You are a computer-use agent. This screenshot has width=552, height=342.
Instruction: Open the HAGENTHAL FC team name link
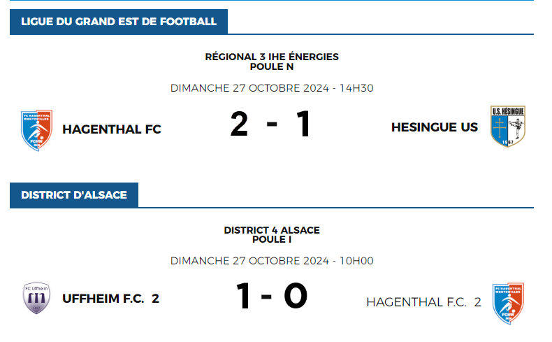pyautogui.click(x=112, y=129)
